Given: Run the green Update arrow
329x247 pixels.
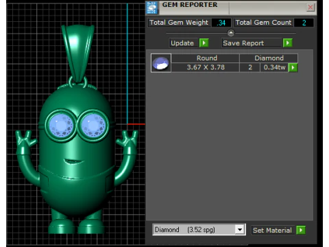Looking at the screenshot, I should coord(204,43).
